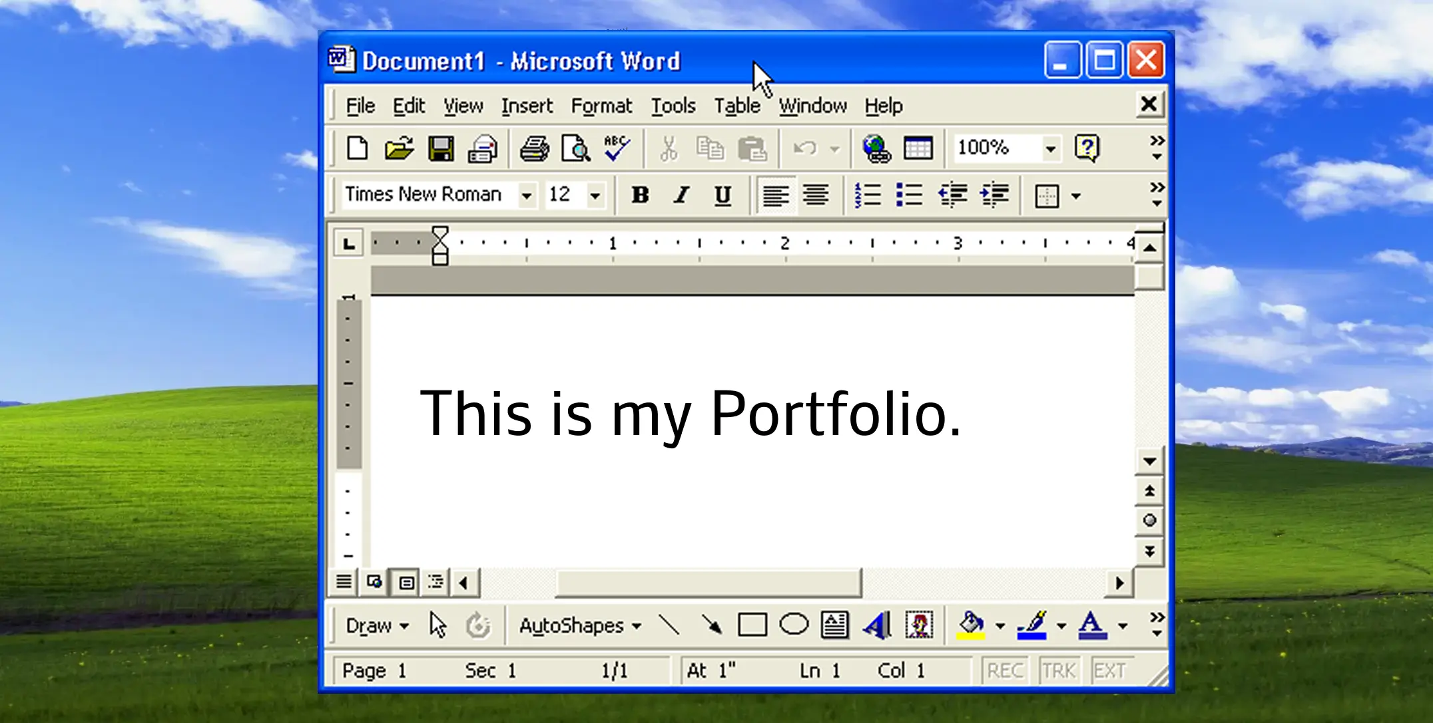Insert Clip Art
Image resolution: width=1433 pixels, height=723 pixels.
[920, 625]
